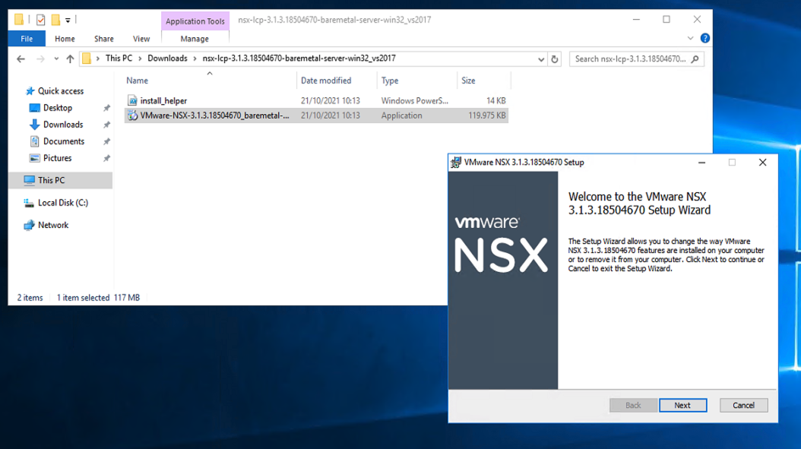The image size is (801, 449).
Task: Click the This PC monitor icon
Action: pyautogui.click(x=29, y=180)
